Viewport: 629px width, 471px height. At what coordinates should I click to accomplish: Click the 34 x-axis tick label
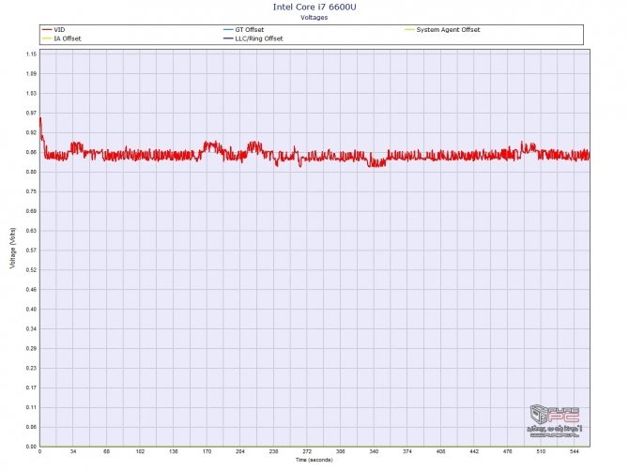pyautogui.click(x=73, y=451)
